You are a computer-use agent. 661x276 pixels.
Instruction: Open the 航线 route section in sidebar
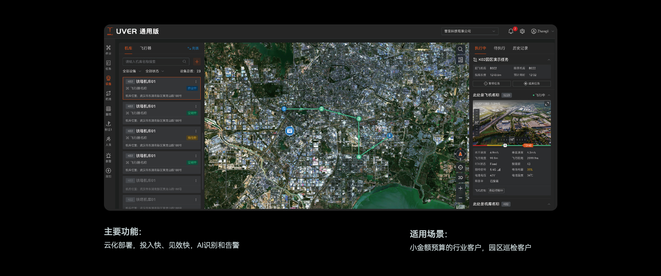[x=108, y=95]
